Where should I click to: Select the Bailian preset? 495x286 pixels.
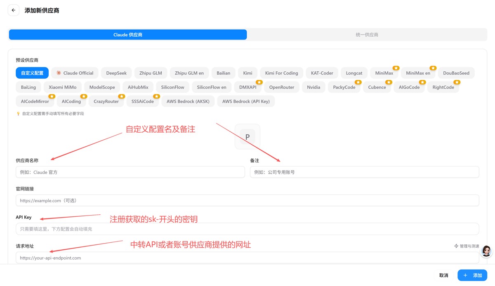click(224, 73)
